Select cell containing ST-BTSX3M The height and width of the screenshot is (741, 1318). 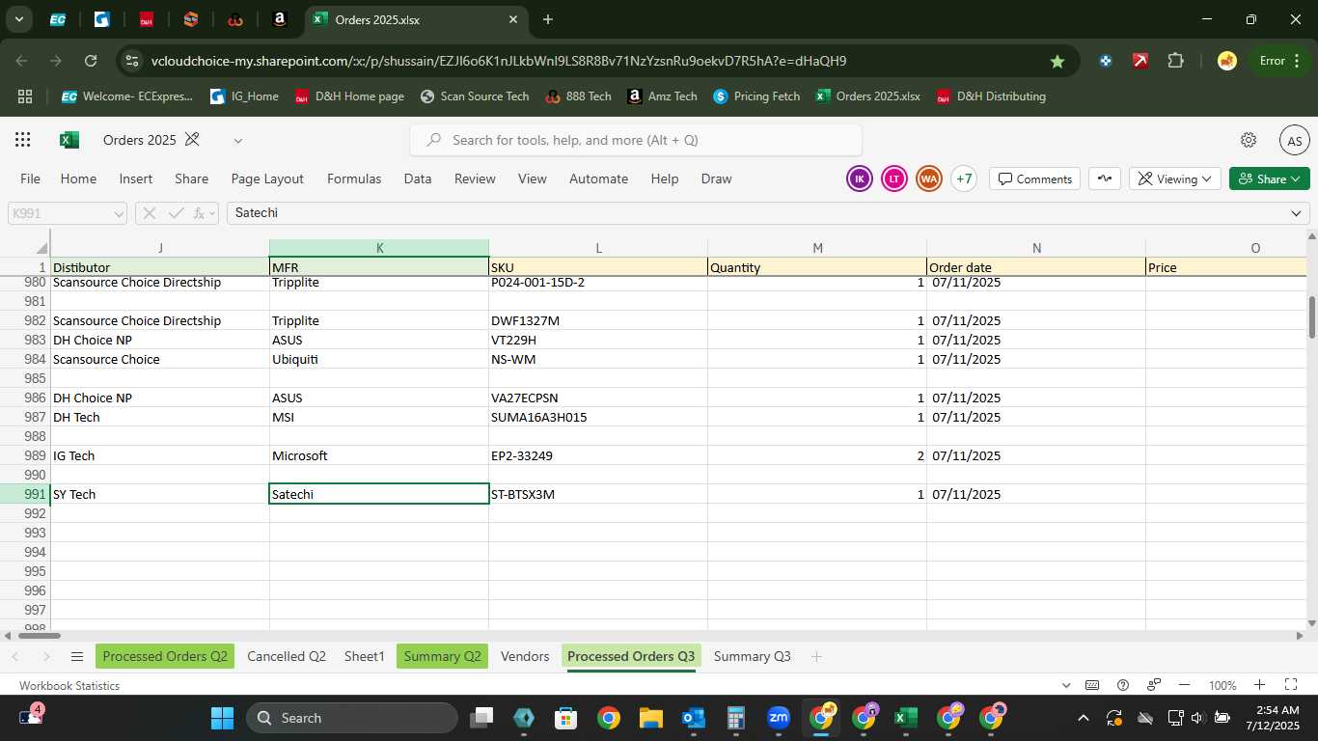598,494
